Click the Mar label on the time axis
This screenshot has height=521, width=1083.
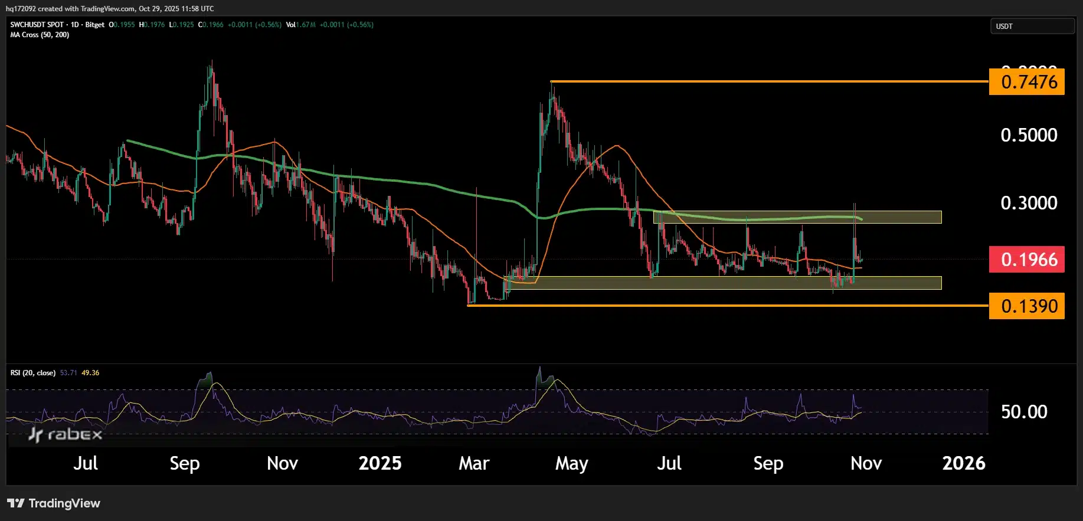coord(474,464)
